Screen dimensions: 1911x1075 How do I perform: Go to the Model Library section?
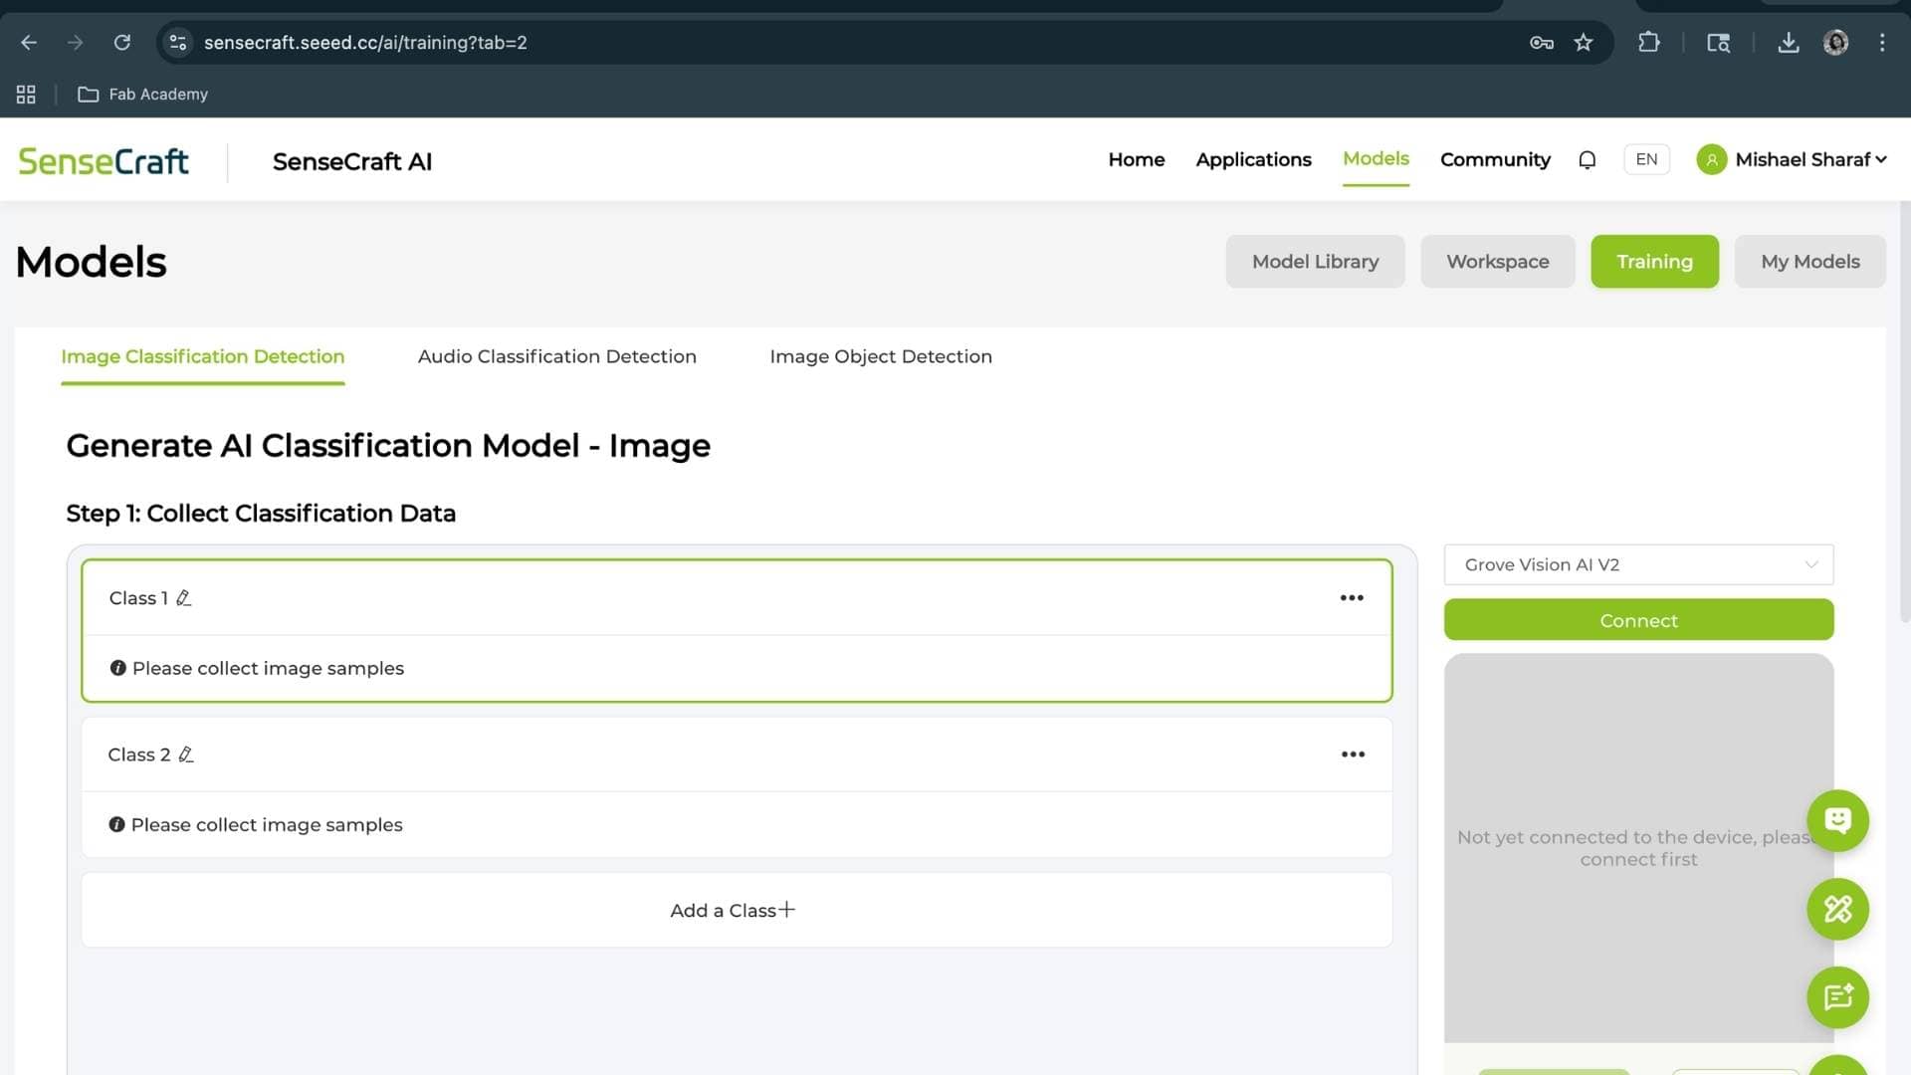coord(1315,262)
